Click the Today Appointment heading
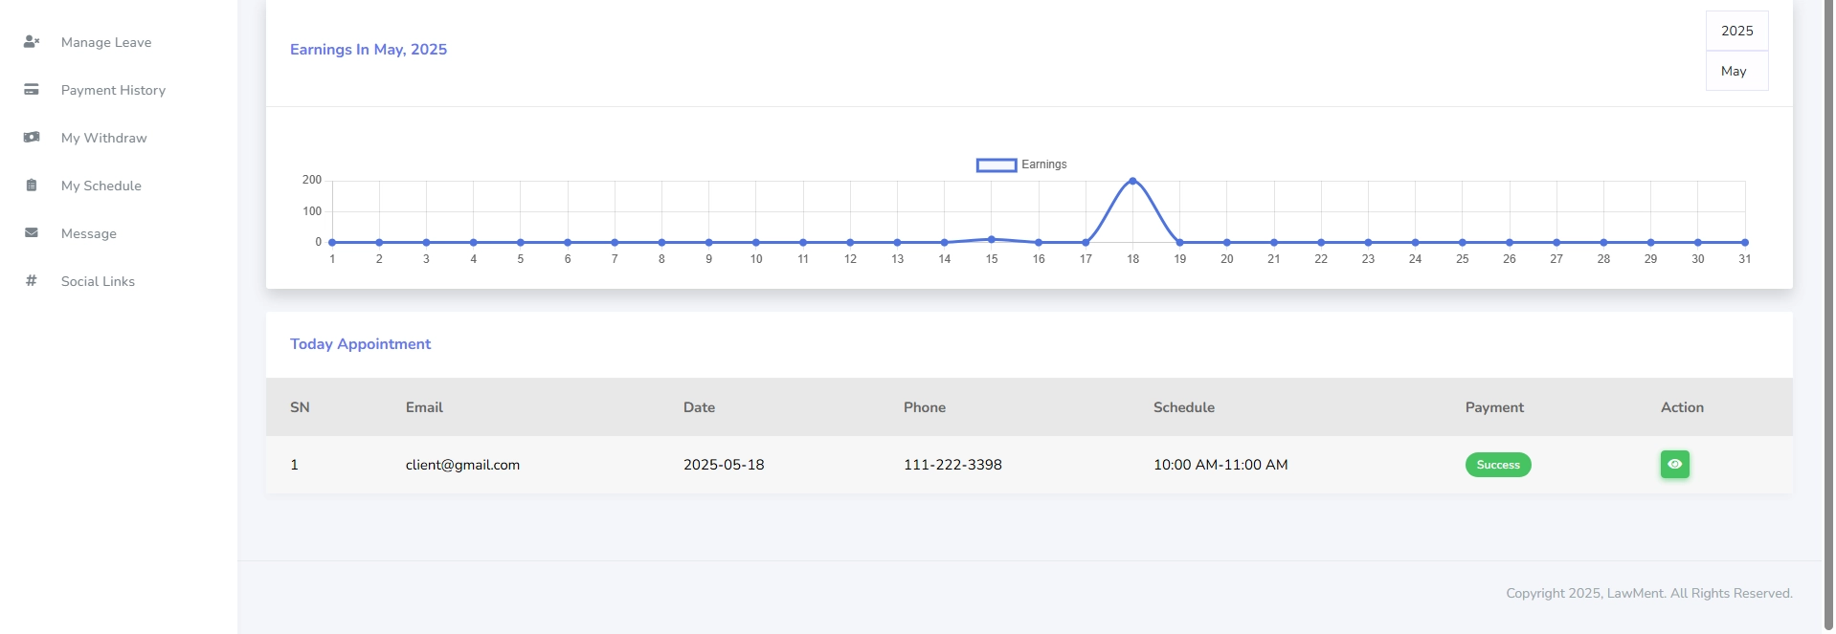Image resolution: width=1836 pixels, height=634 pixels. click(360, 344)
